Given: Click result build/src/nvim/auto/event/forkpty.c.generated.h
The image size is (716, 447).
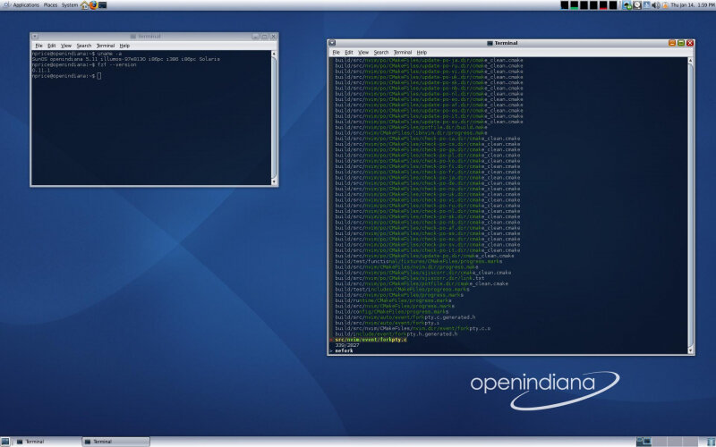Looking at the screenshot, I should click(405, 317).
